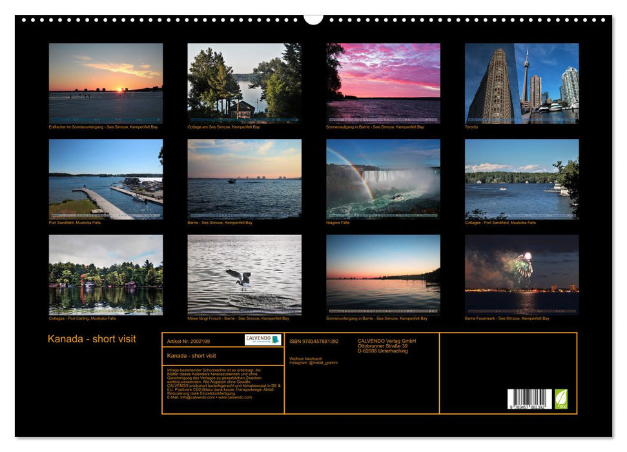Image resolution: width=627 pixels, height=452 pixels.
Task: Click the Wolfram Neidhardt author name
Action: pos(307,359)
